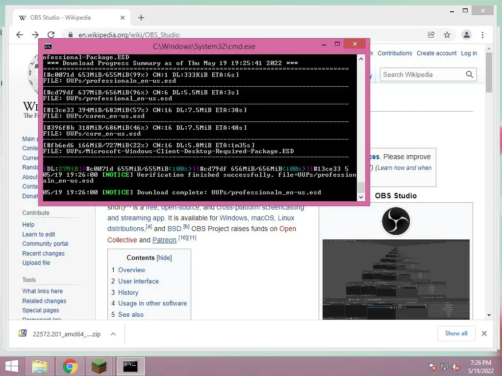
Task: Open the Log in link
Action: (469, 53)
